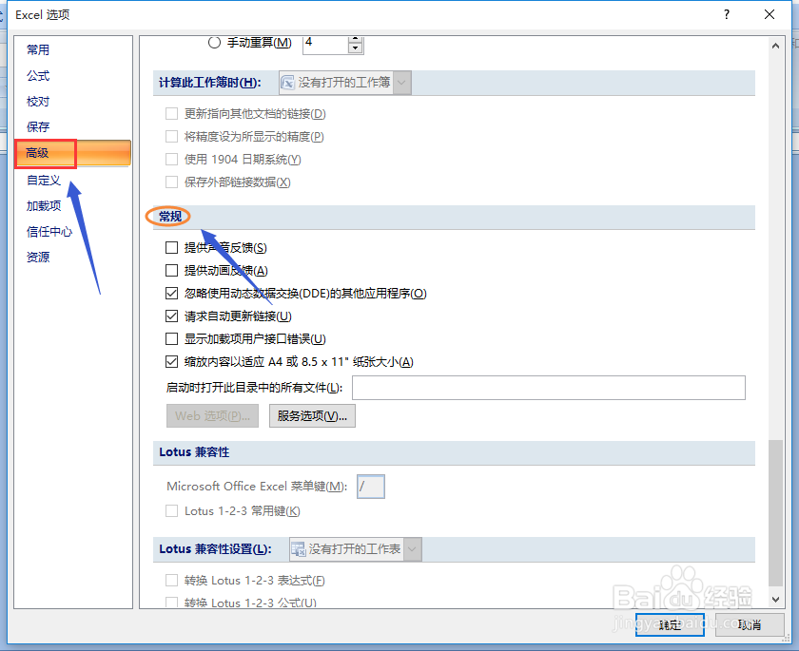Click the Web 选项 button

point(212,416)
